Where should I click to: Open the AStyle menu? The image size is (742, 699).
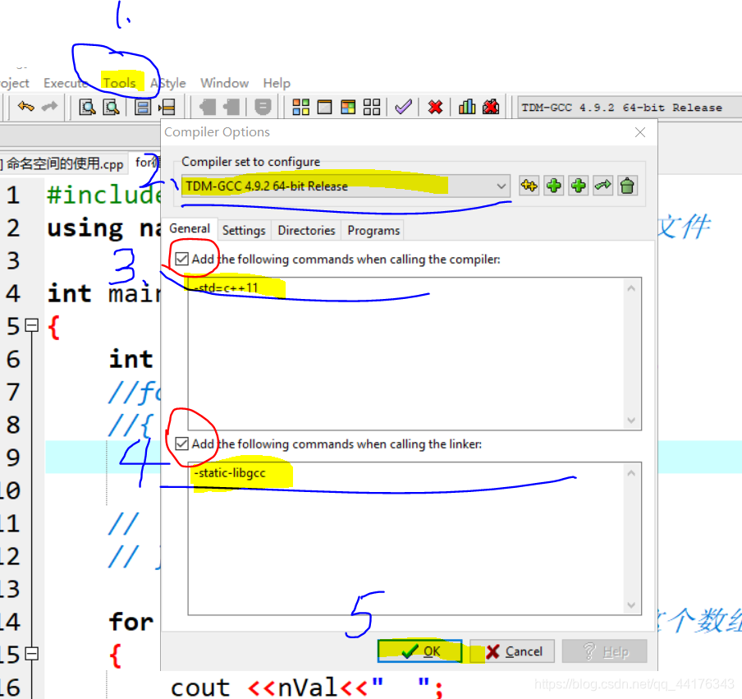pos(168,83)
